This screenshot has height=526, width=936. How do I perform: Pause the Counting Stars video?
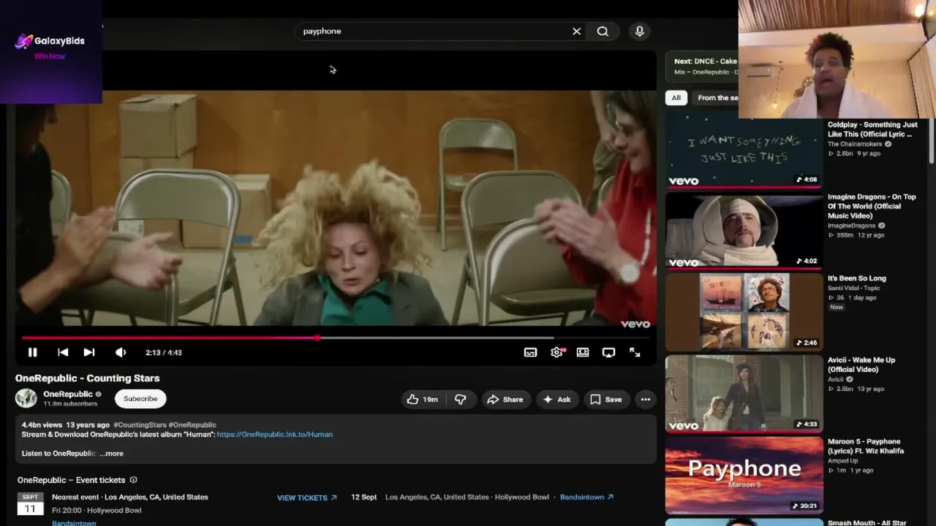[x=32, y=352]
